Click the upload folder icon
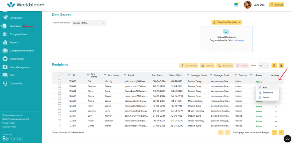The image size is (292, 143). (x=226, y=31)
